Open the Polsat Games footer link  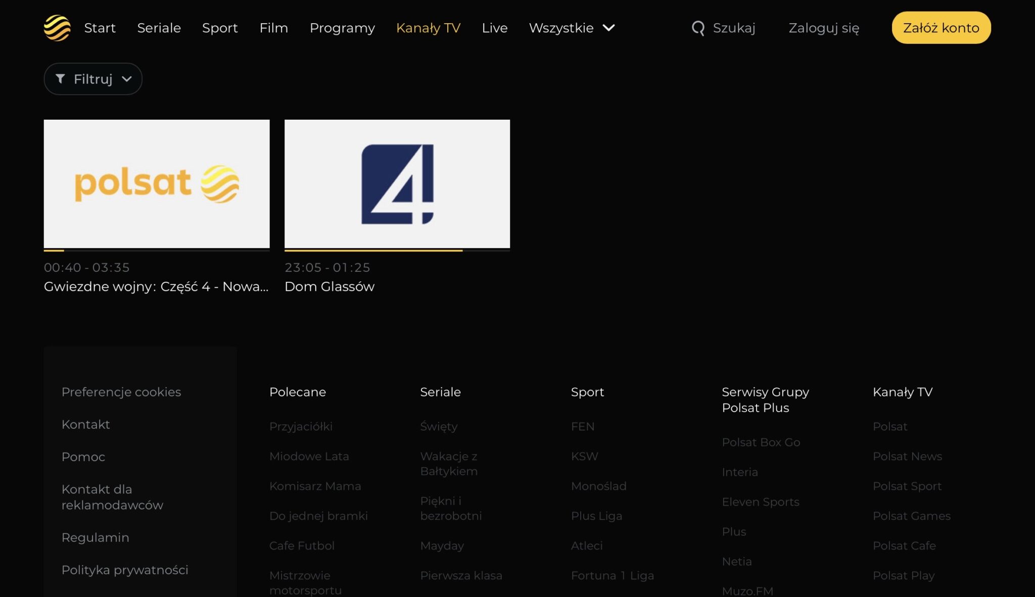(x=912, y=516)
